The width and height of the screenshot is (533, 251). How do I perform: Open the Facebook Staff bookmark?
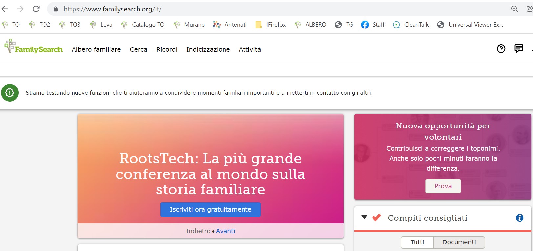373,25
